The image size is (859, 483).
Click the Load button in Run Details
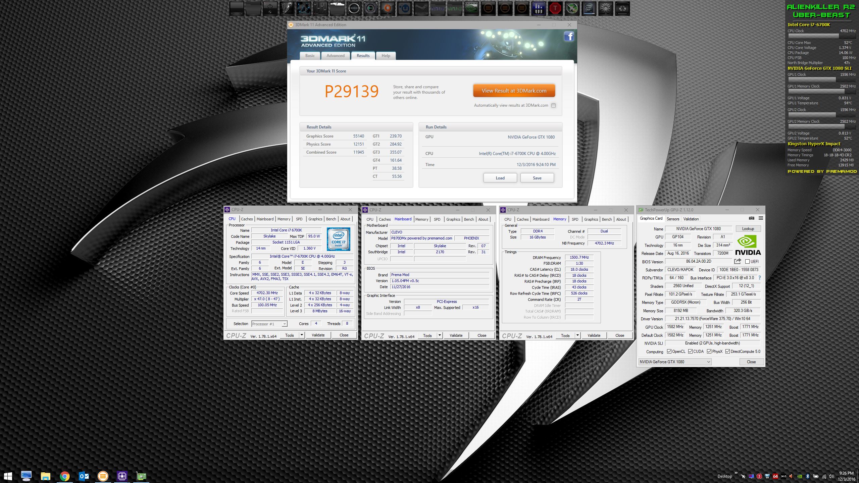click(x=500, y=178)
